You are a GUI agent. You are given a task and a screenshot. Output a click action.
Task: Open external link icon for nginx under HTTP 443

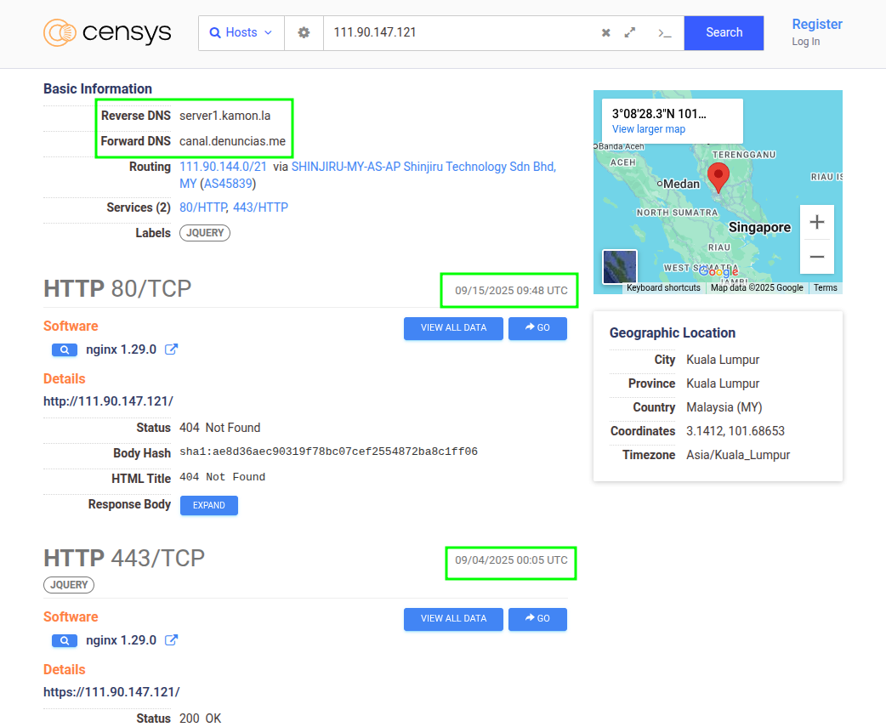click(171, 640)
